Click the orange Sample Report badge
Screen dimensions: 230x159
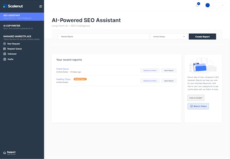[x=80, y=79]
